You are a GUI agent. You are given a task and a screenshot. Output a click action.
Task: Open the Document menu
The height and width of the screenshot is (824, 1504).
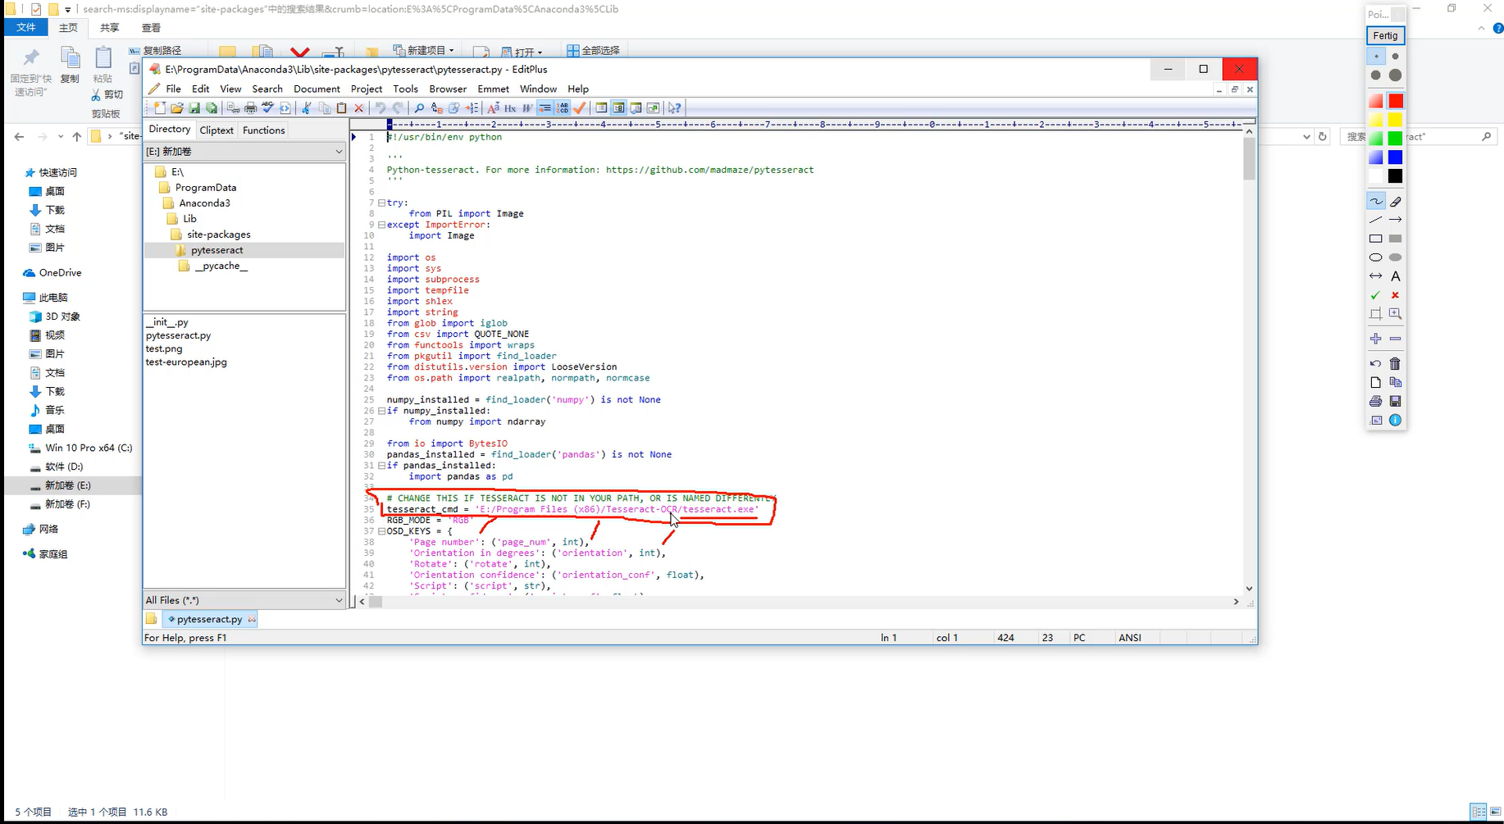click(x=317, y=89)
